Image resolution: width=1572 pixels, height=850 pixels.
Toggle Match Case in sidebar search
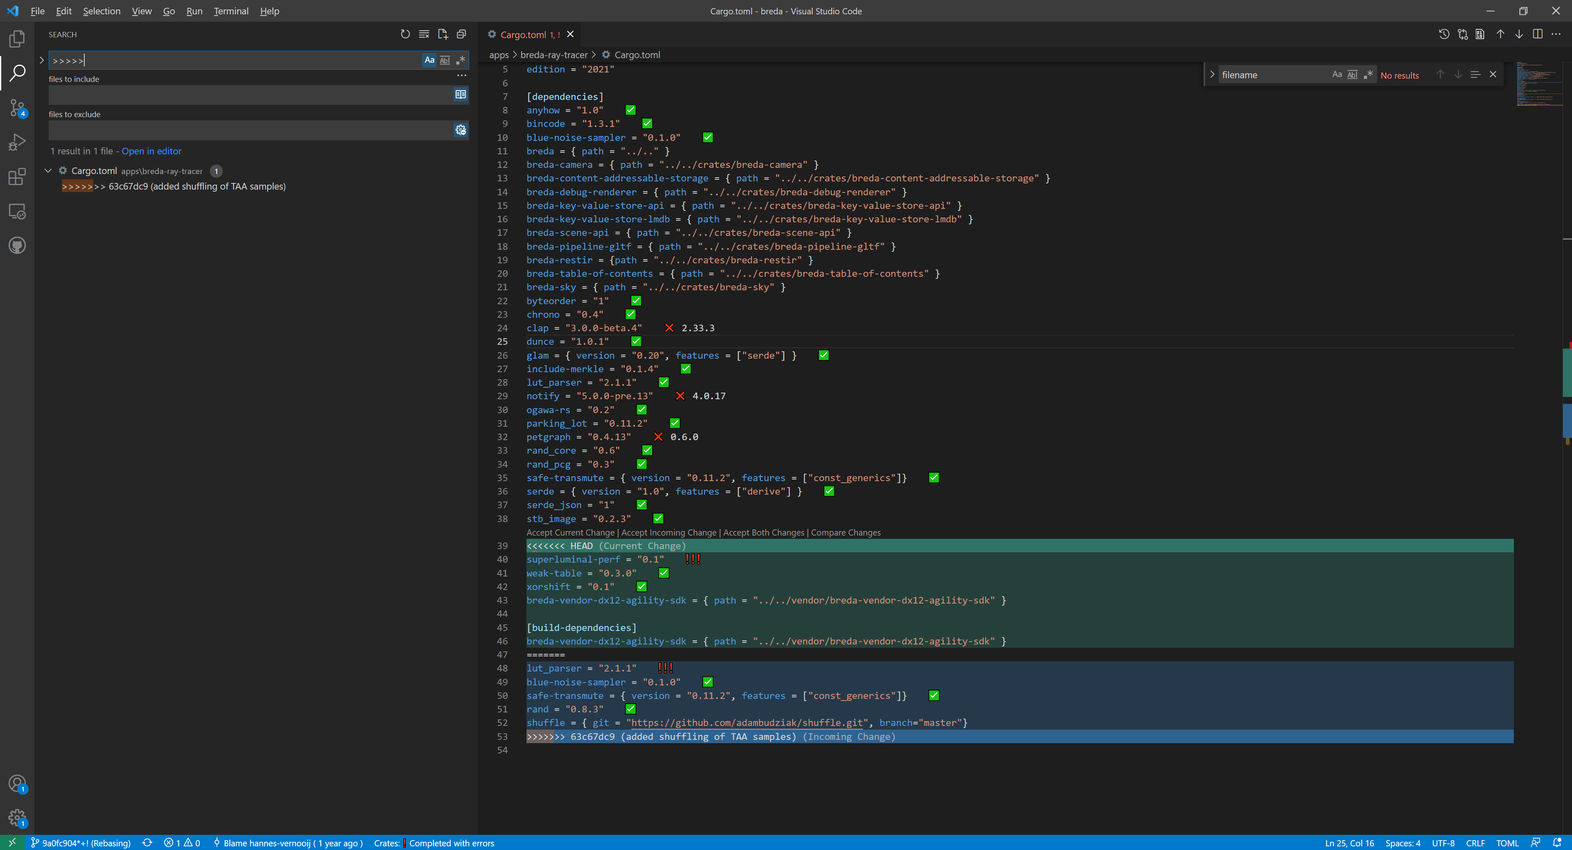click(x=429, y=60)
